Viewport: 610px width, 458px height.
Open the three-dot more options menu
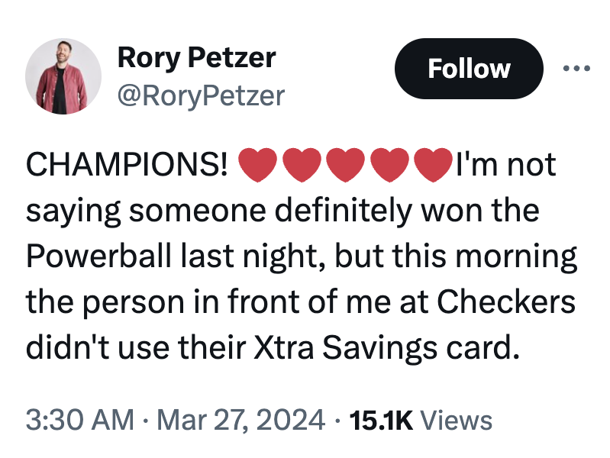pyautogui.click(x=575, y=69)
